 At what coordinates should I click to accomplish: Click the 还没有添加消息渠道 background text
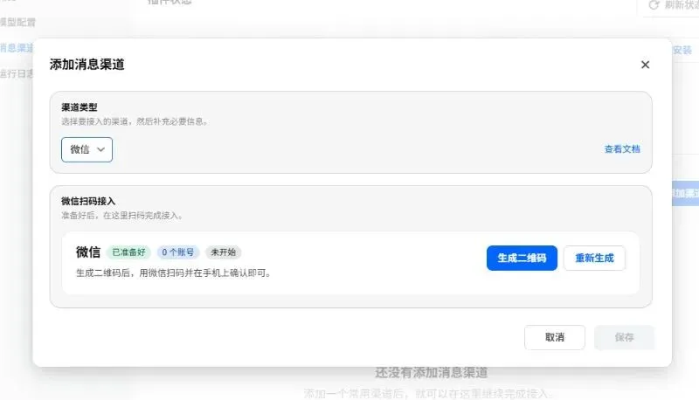point(431,372)
